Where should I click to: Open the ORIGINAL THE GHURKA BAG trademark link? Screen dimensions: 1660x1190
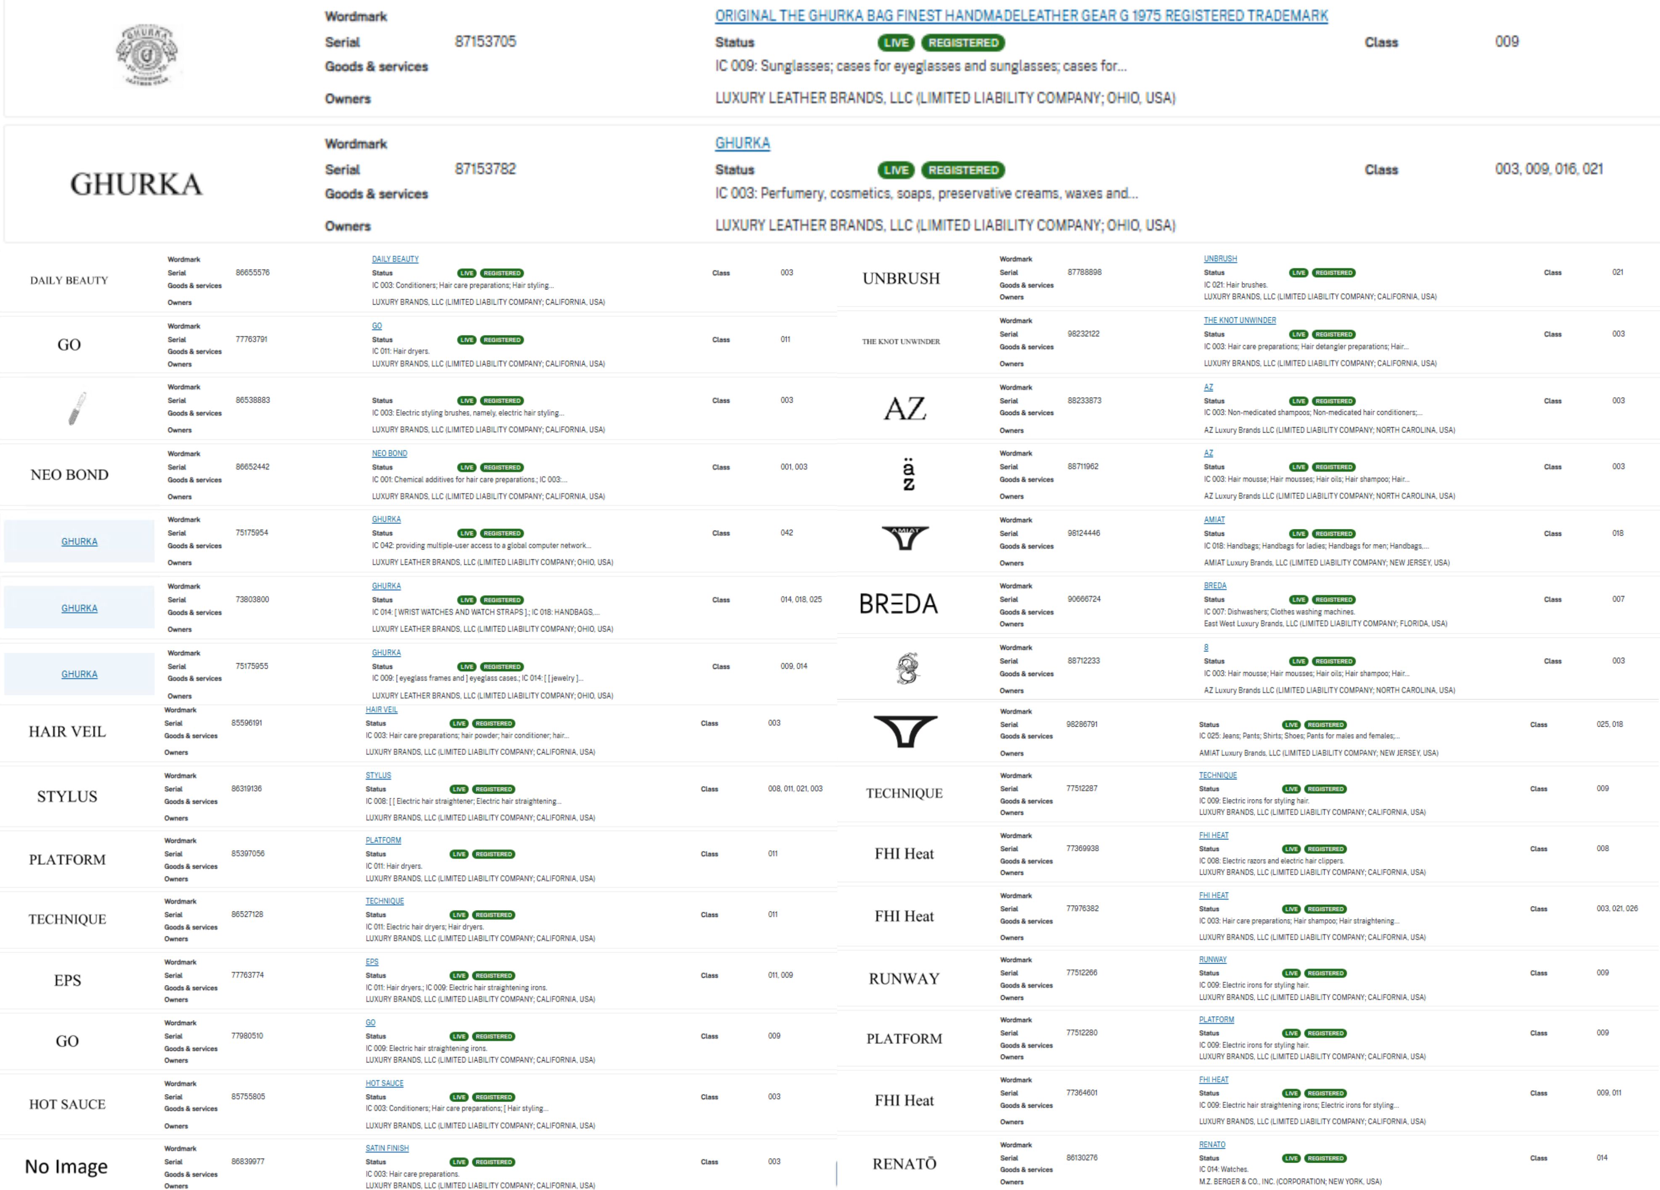click(1021, 16)
